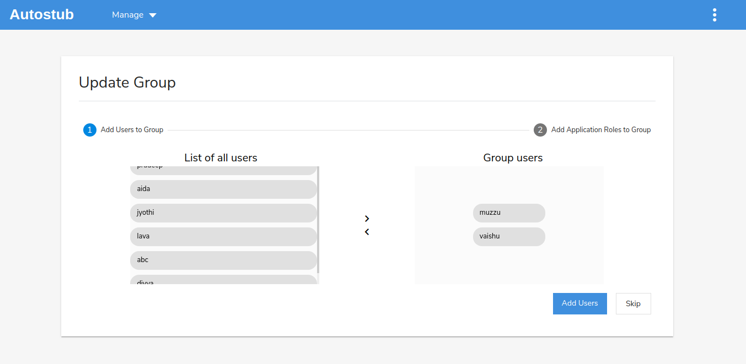Screen dimensions: 746x364
Task: Select partially visible user divya
Action: (223, 280)
